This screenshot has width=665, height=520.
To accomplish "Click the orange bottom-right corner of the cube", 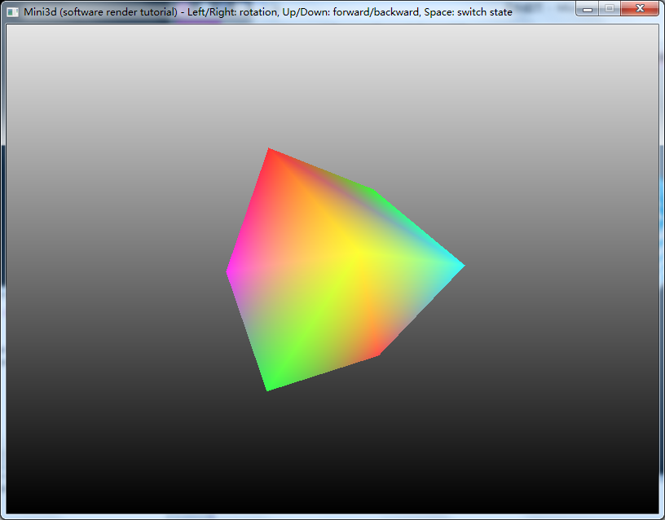I will point(377,353).
